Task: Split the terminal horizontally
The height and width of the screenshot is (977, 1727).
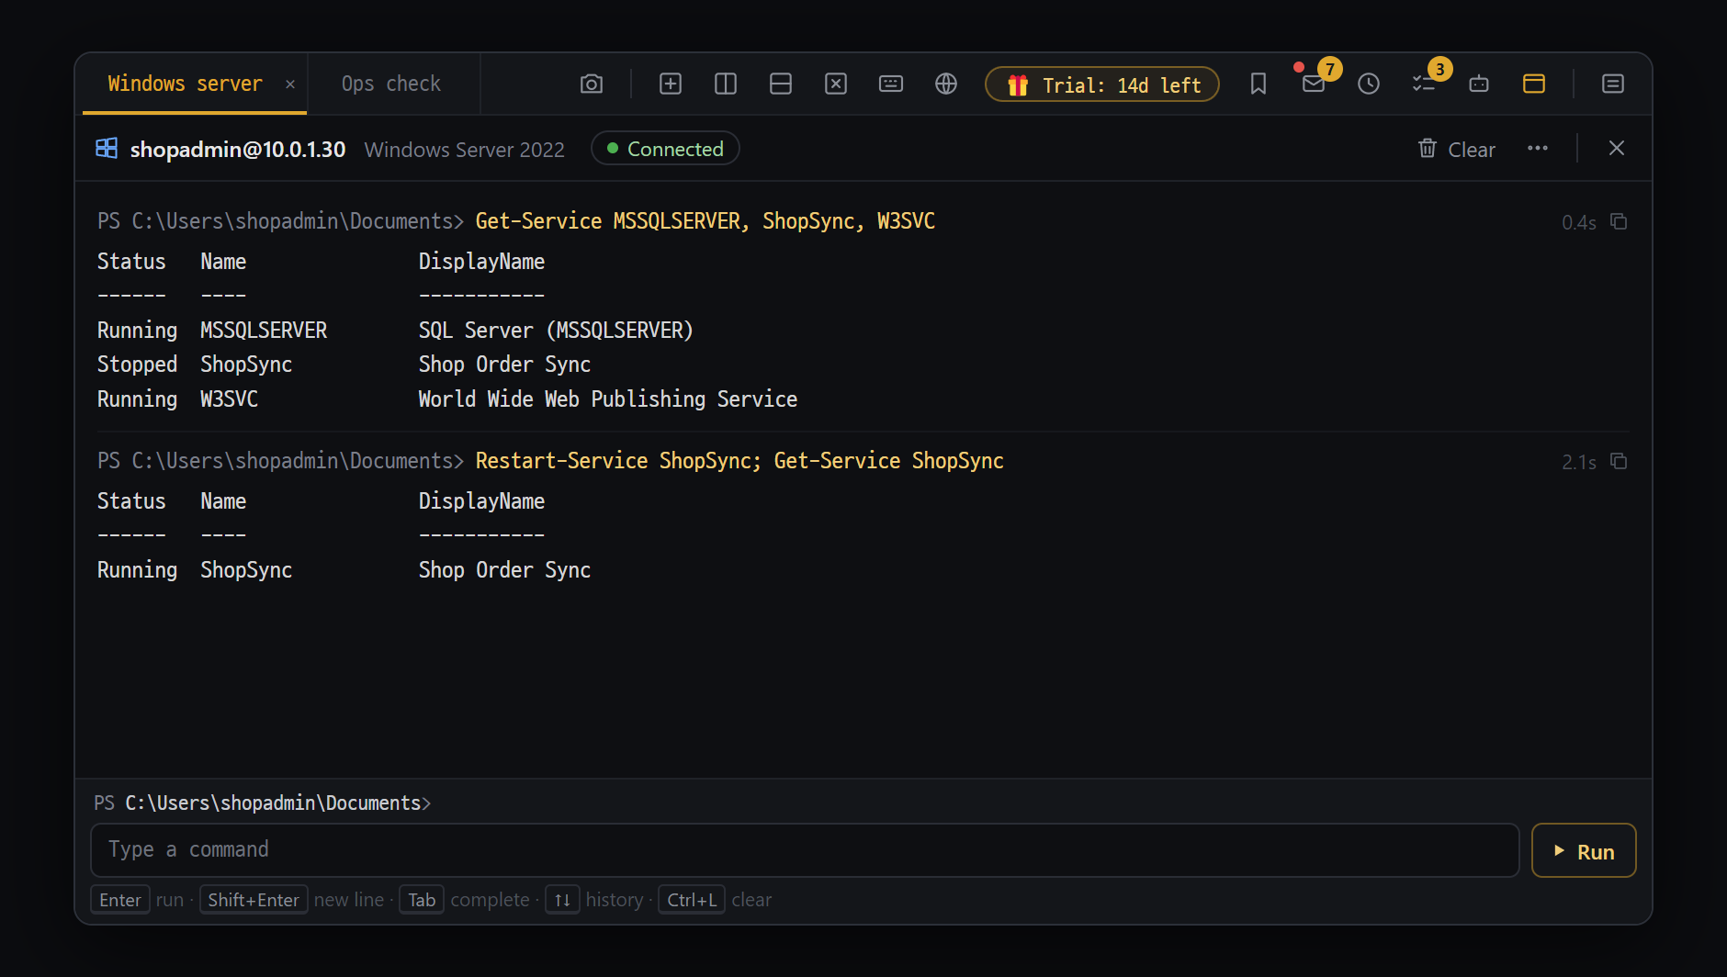Action: point(781,84)
